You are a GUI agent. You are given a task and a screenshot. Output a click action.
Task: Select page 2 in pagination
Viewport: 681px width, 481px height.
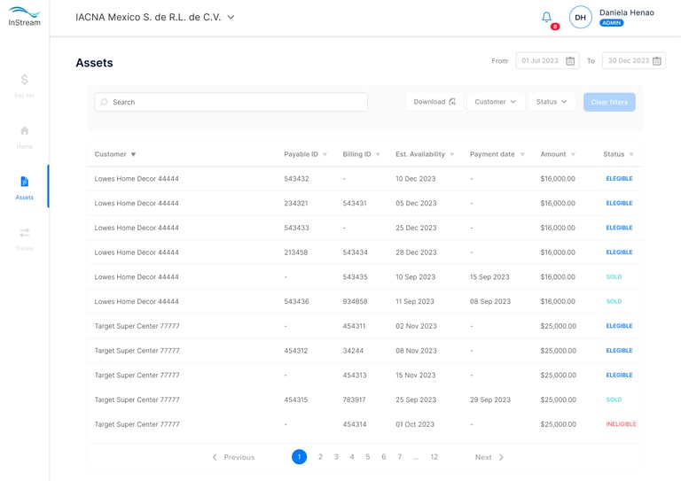[320, 457]
